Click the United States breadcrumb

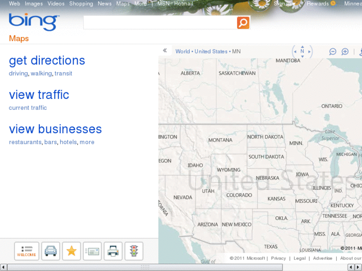pyautogui.click(x=211, y=51)
